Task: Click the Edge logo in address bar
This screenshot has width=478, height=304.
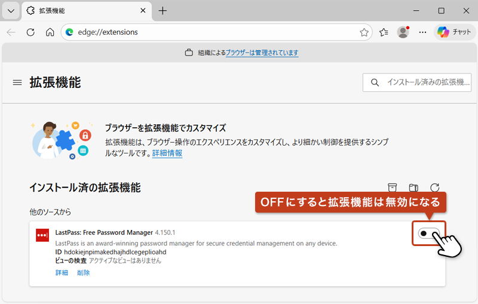Action: (x=69, y=32)
